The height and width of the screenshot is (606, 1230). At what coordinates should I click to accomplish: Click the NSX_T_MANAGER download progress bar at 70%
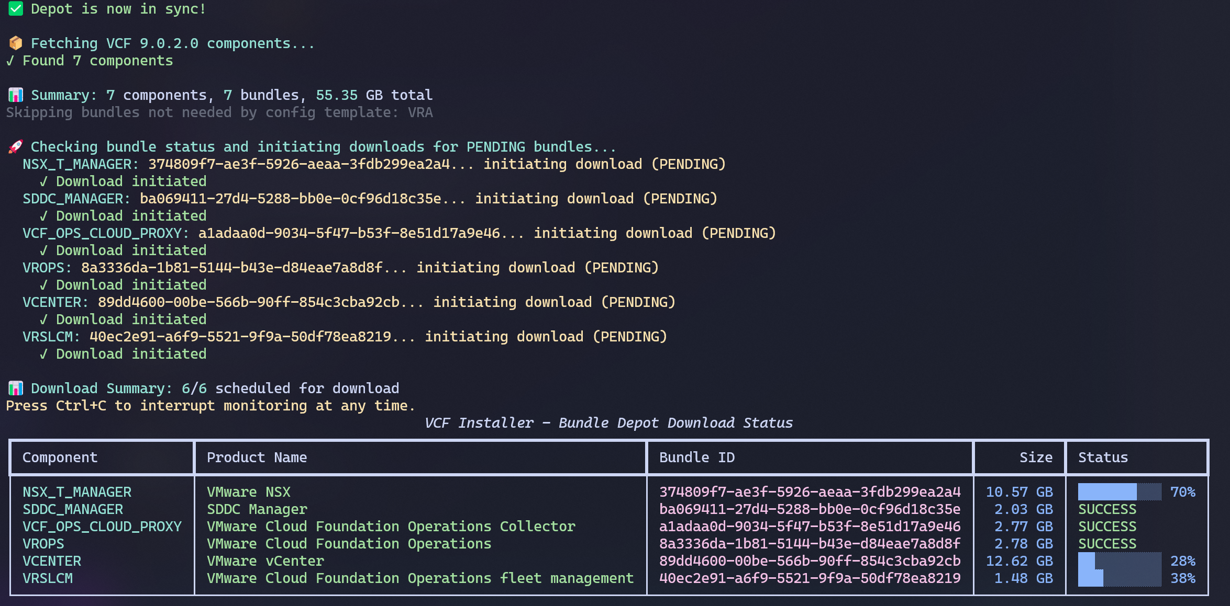tap(1120, 492)
